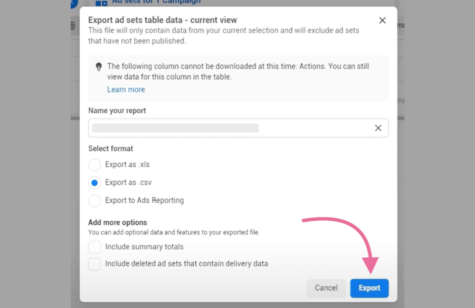475x308 pixels.
Task: Clear the report name using the X icon
Action: 378,128
